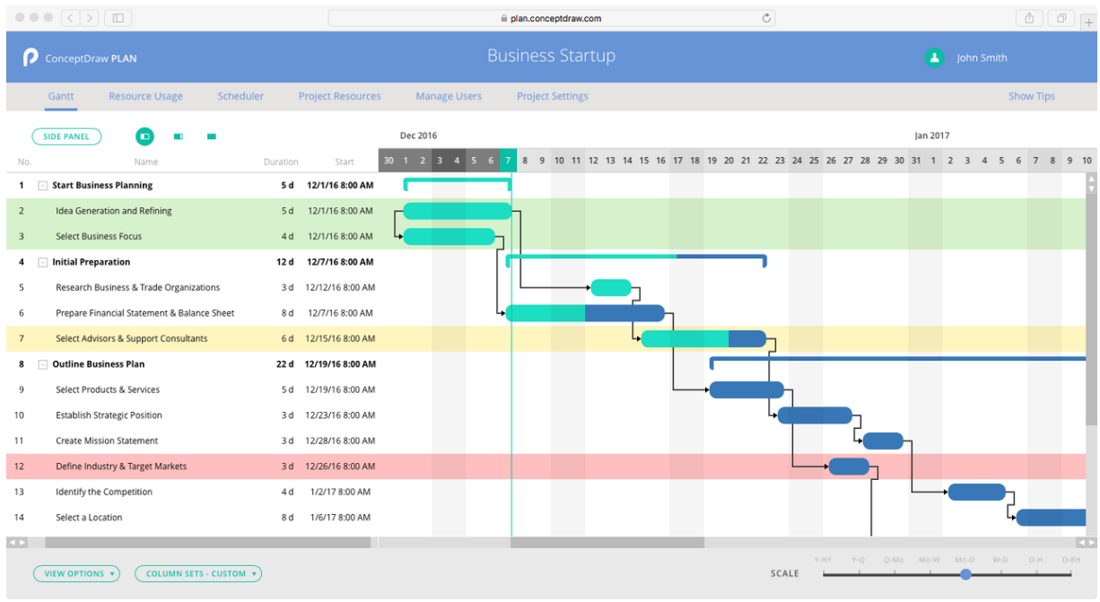
Task: Open the John Smith user avatar
Action: 934,57
